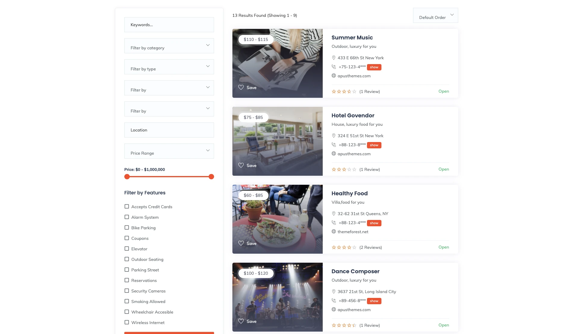Click location pin icon for Summer Music
The height and width of the screenshot is (334, 578).
click(334, 58)
